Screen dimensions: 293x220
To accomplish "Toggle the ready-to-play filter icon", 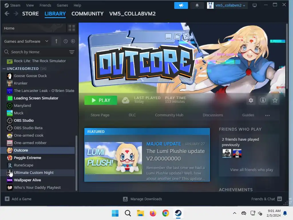I will (x=73, y=41).
